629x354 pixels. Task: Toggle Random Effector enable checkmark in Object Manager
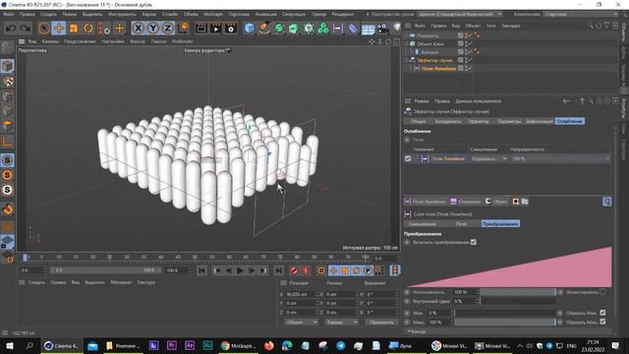[470, 60]
